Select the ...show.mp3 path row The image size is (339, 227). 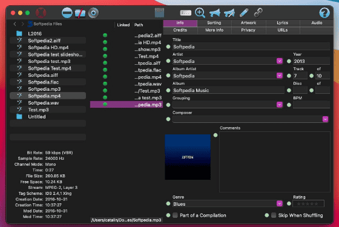[x=127, y=49]
